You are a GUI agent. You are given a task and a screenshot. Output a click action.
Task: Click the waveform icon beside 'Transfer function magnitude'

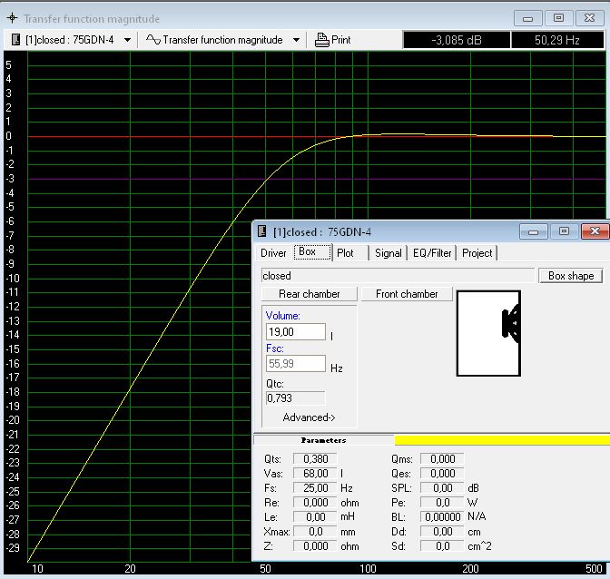pos(153,40)
